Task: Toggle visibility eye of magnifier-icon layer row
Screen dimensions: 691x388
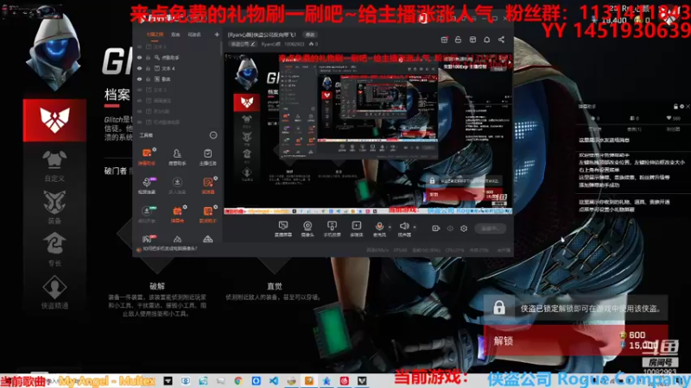Action: click(140, 58)
